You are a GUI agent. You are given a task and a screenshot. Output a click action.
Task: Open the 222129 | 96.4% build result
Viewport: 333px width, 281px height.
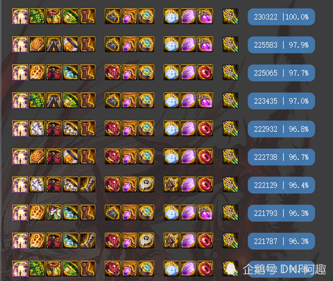click(281, 185)
